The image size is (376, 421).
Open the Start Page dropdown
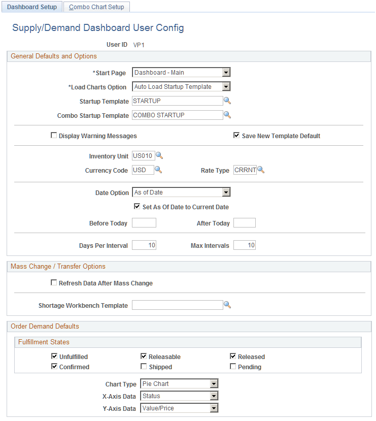(226, 72)
